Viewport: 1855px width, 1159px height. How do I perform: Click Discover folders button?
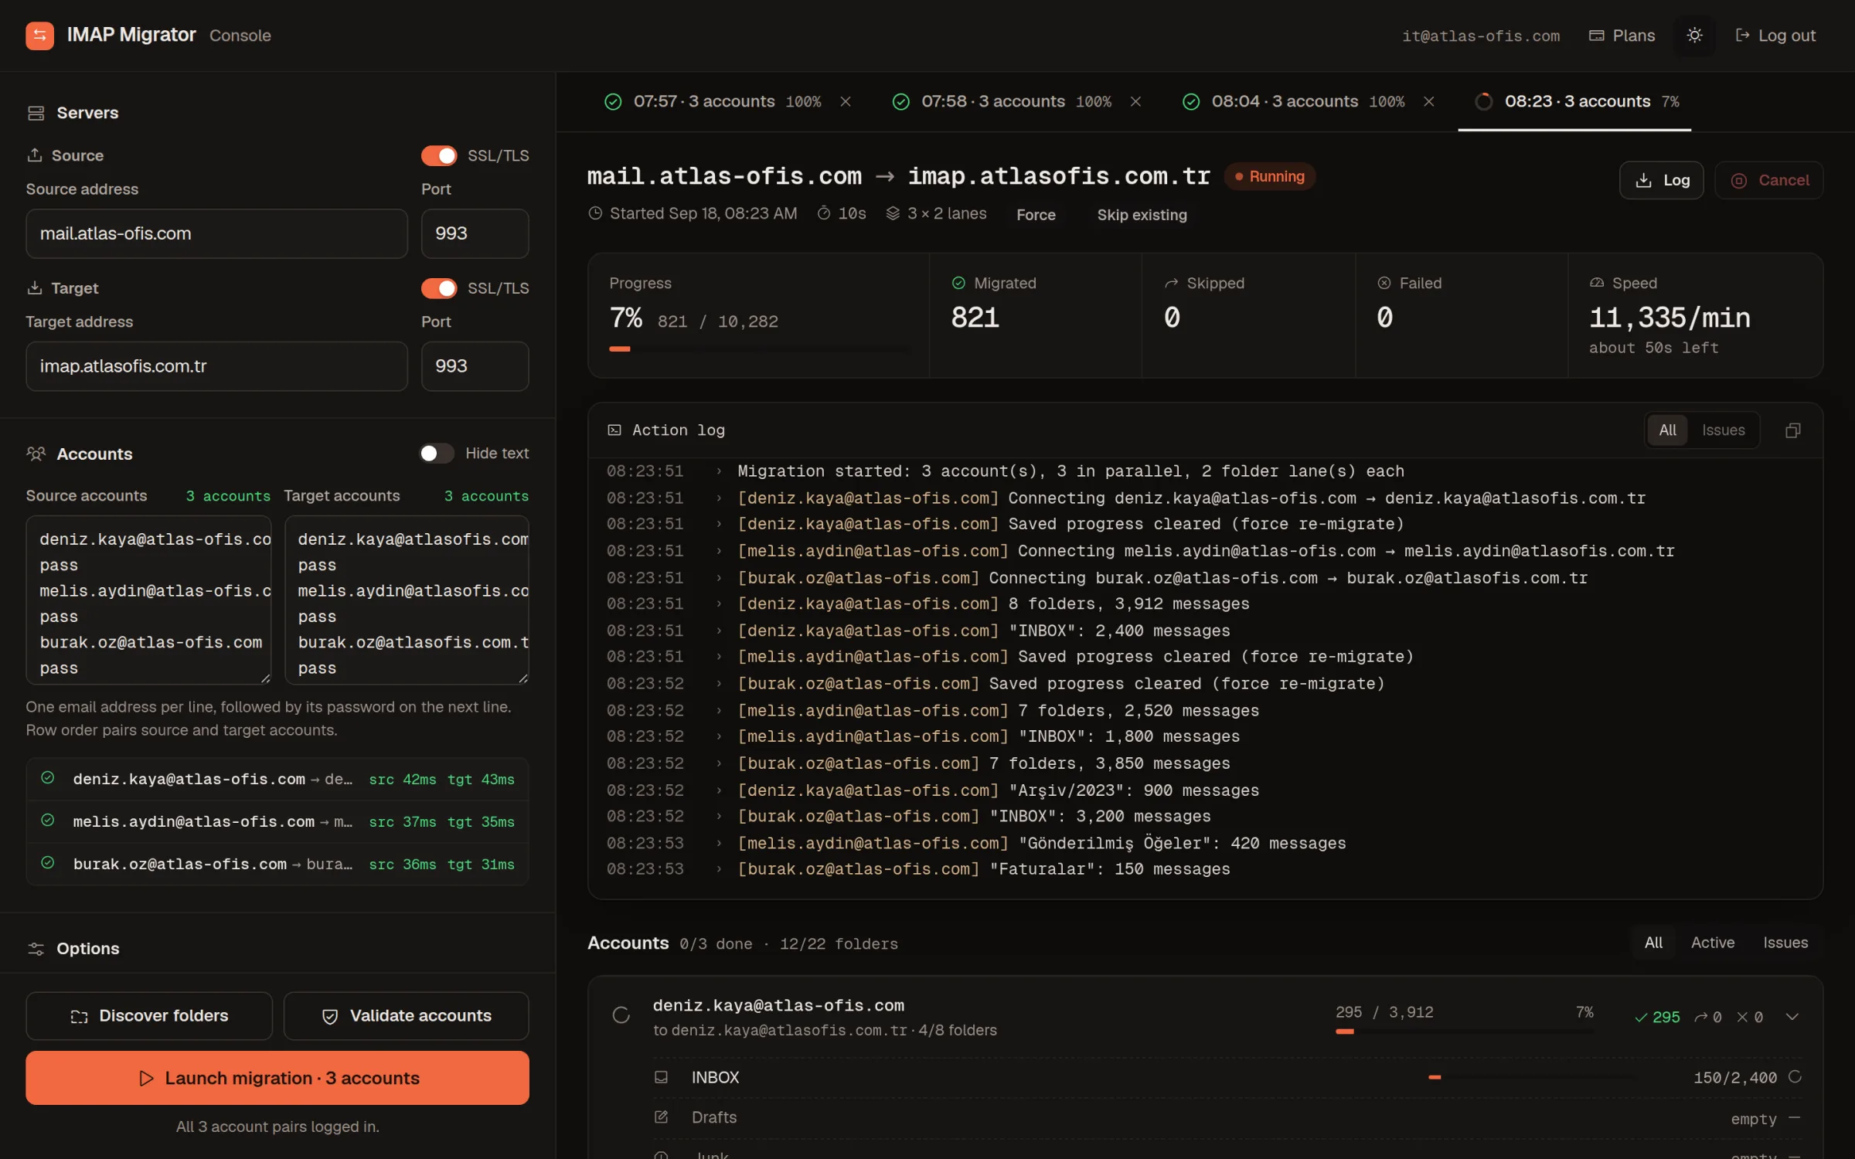coord(149,1016)
